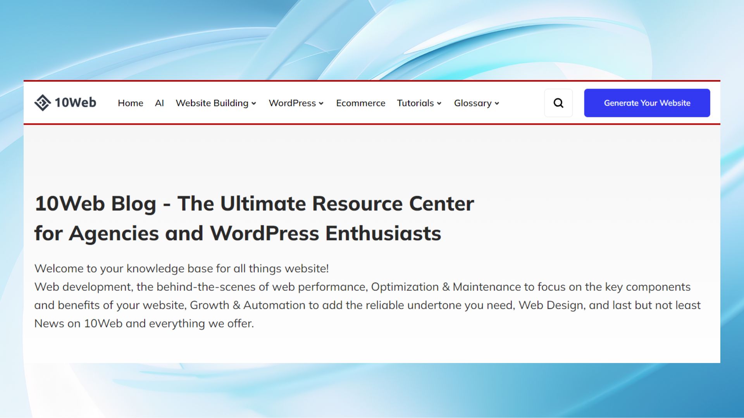Expand the chevron beside WordPress
The height and width of the screenshot is (418, 744).
click(321, 103)
